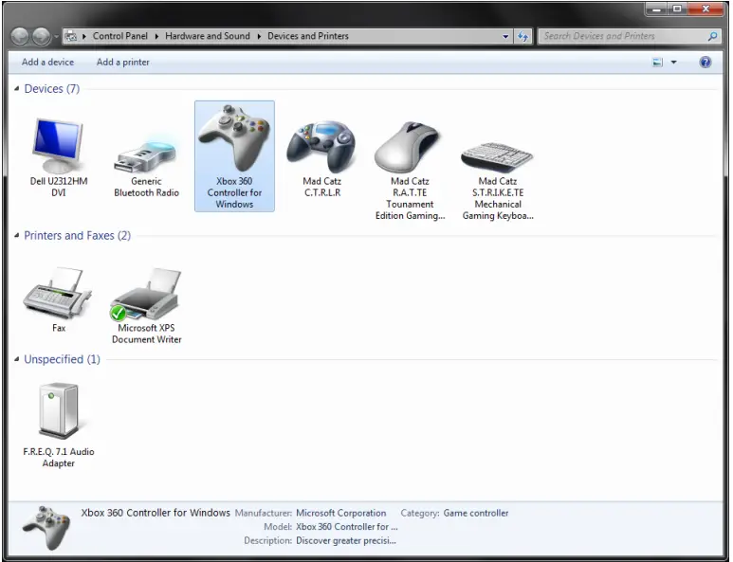Select the Fax printer icon

pyautogui.click(x=58, y=294)
